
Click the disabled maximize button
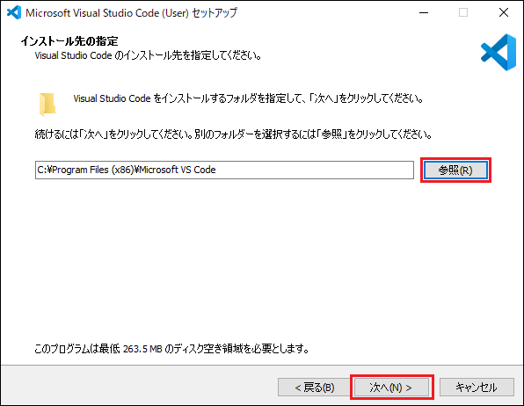[463, 12]
